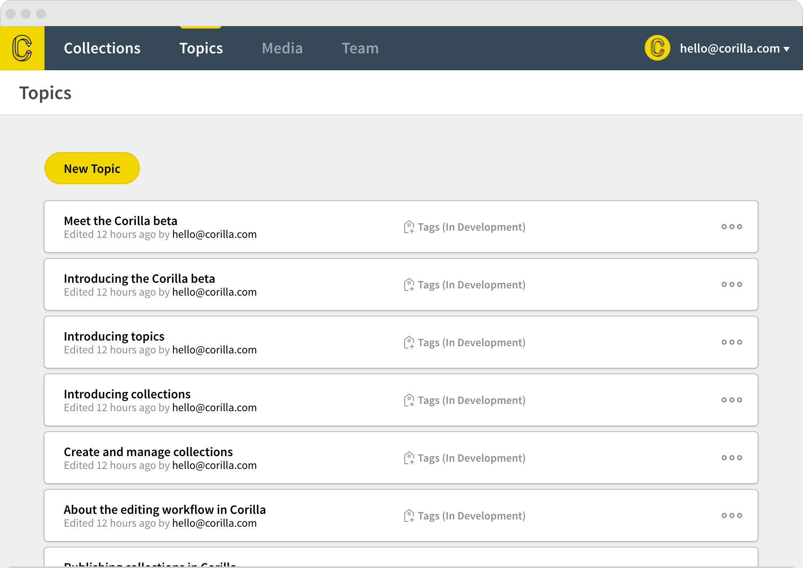Switch to the Collections tab
The width and height of the screenshot is (803, 568).
[x=102, y=49]
